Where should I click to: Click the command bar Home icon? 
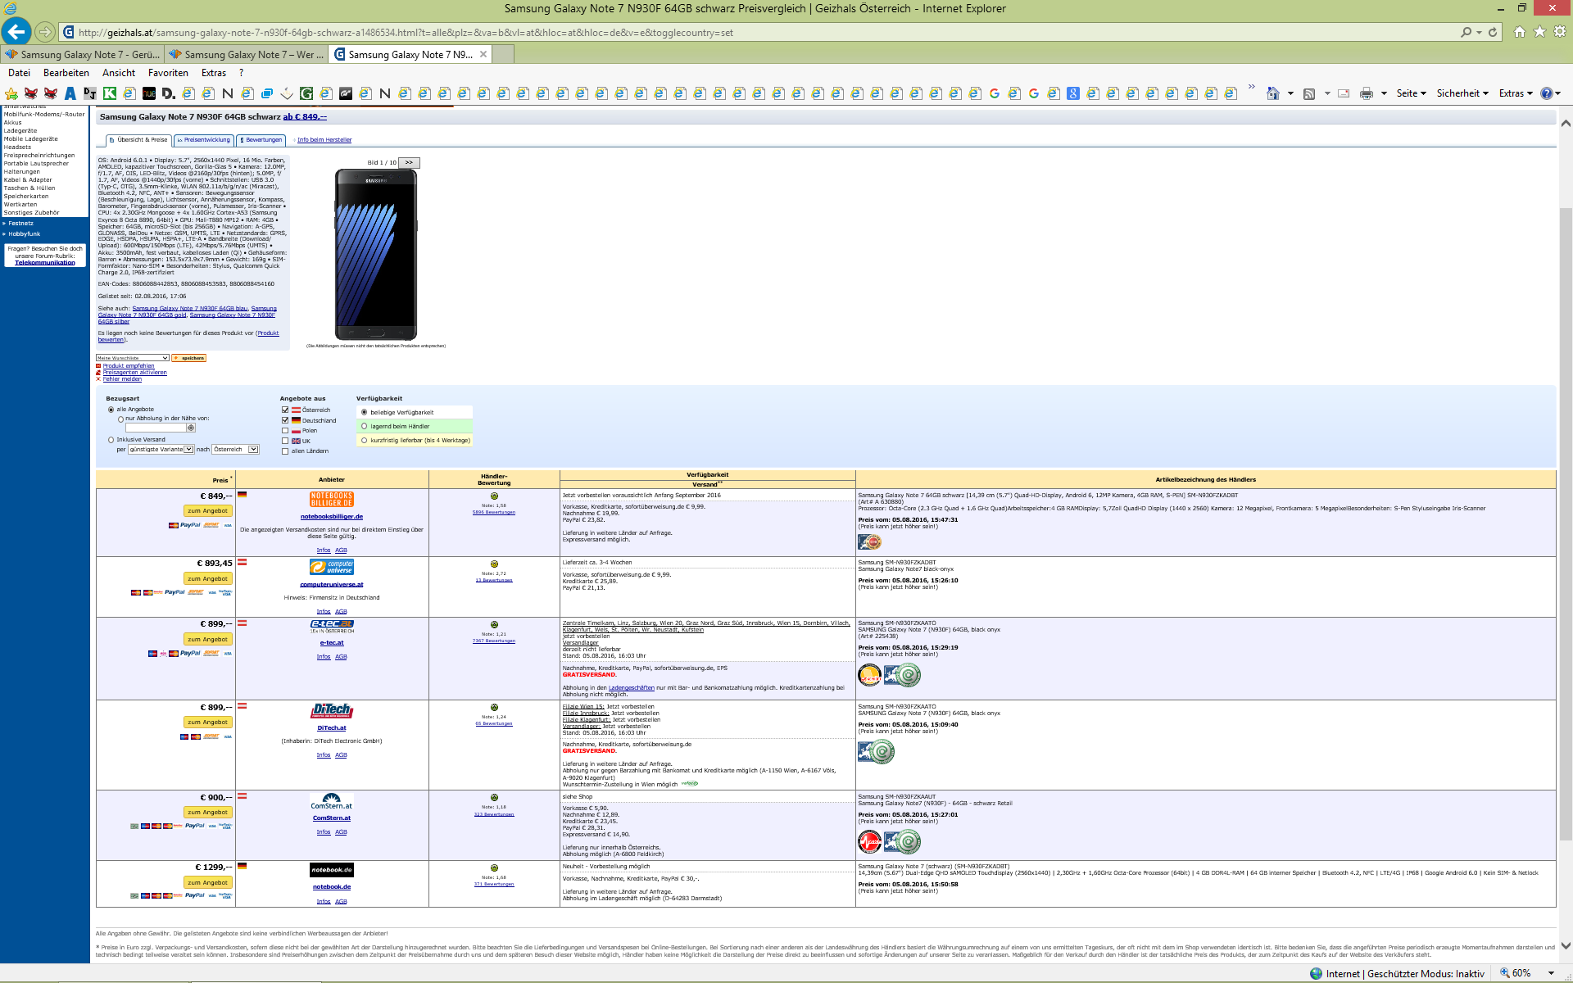click(1272, 93)
